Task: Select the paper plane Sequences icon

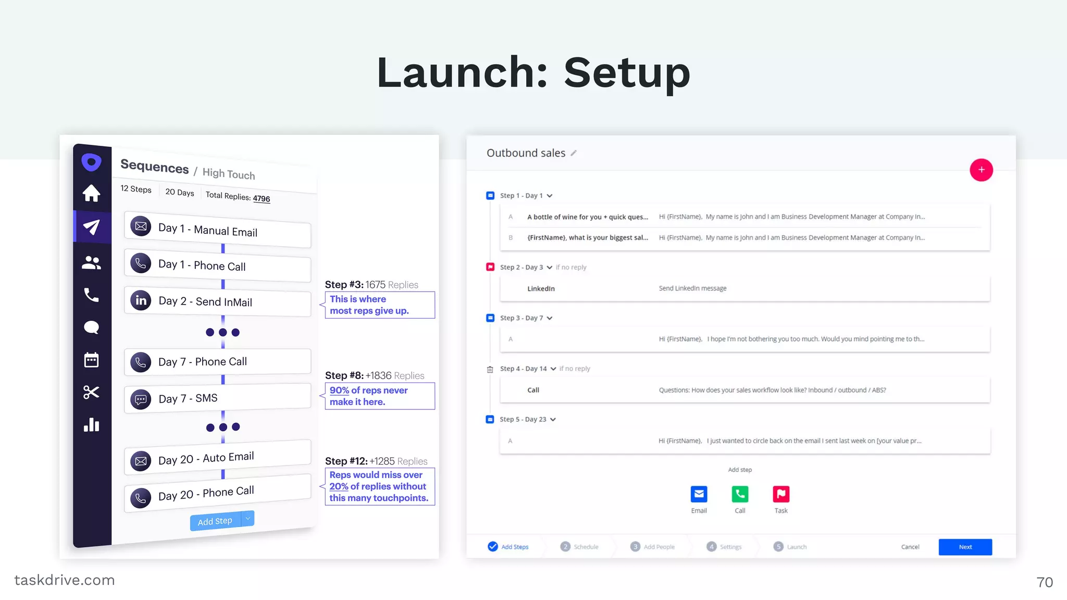Action: pos(91,227)
